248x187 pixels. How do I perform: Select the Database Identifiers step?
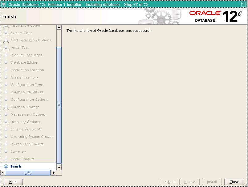pos(27,92)
